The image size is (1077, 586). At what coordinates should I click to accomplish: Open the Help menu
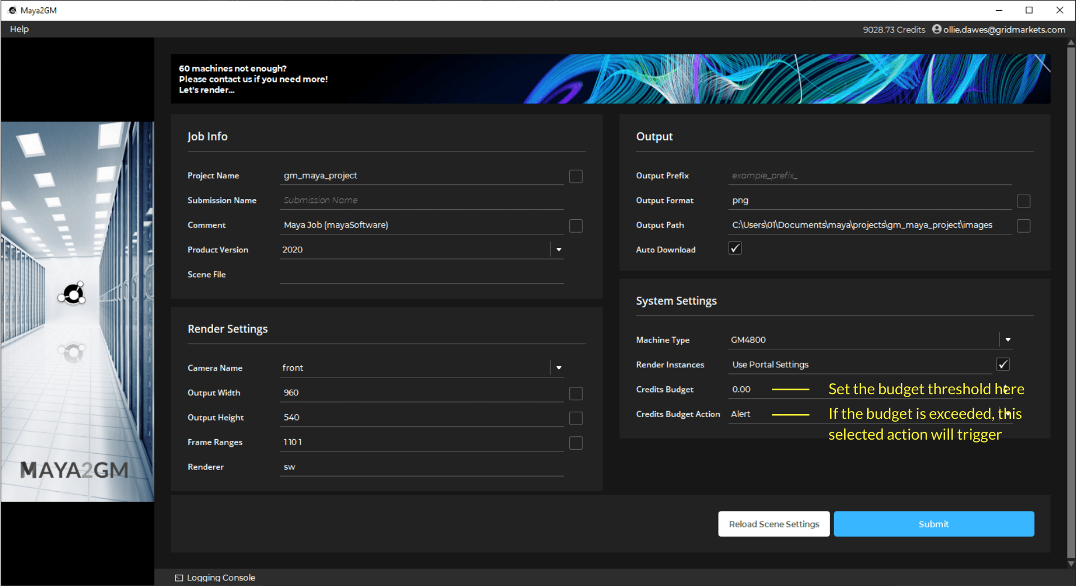click(x=19, y=29)
